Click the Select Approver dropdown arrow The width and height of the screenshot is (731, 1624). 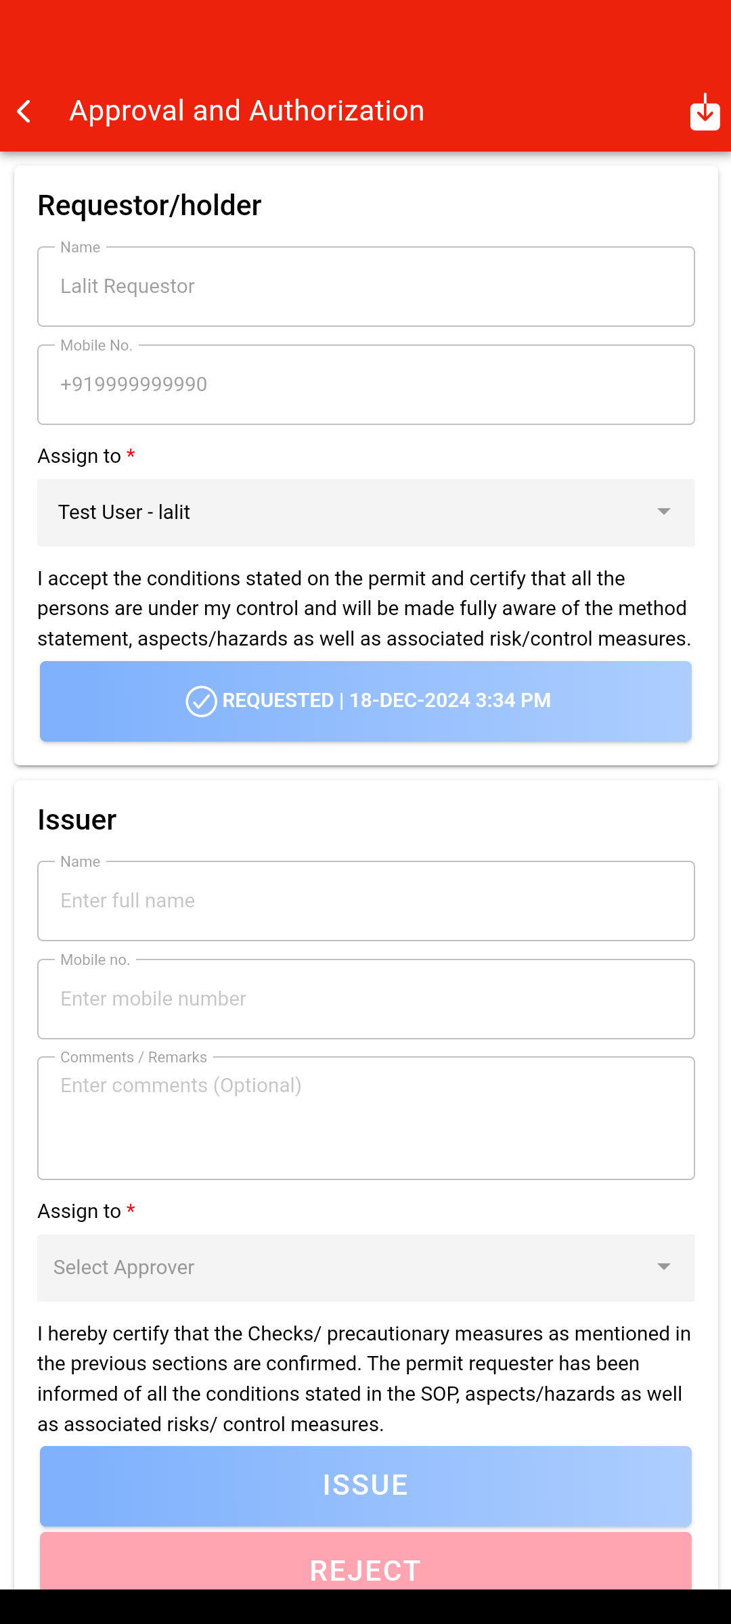pos(663,1267)
